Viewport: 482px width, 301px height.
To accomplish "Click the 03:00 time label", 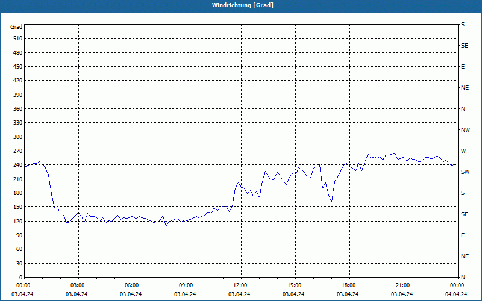I will 79,285.
